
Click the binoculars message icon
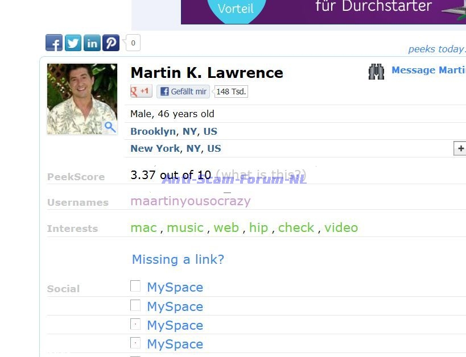tap(376, 71)
